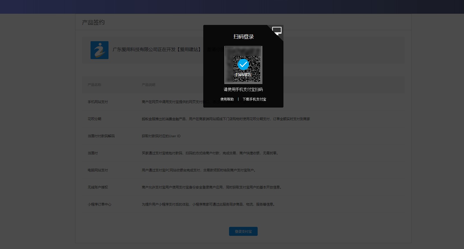Click the 无线账户授权 description text
The width and height of the screenshot is (464, 249).
(x=212, y=187)
